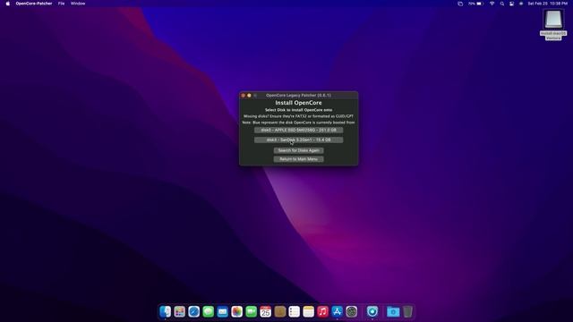Click the 'Install OpenCore' heading
This screenshot has height=322, width=573.
pyautogui.click(x=298, y=103)
